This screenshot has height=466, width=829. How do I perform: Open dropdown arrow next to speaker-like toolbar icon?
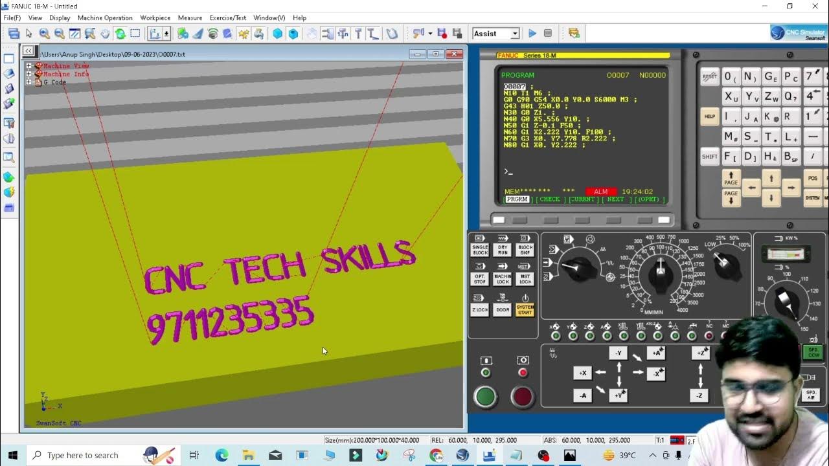(430, 34)
